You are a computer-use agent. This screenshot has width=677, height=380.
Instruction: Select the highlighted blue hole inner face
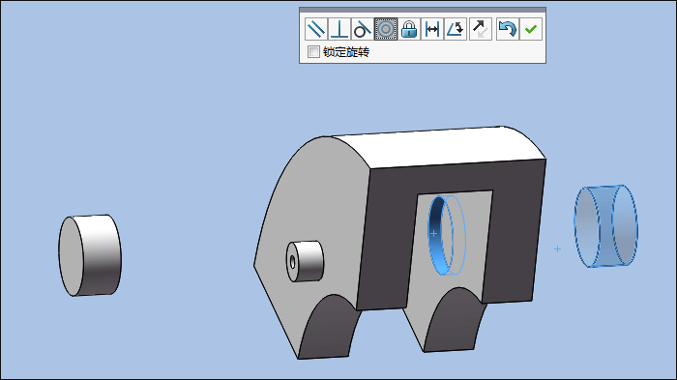click(x=438, y=235)
